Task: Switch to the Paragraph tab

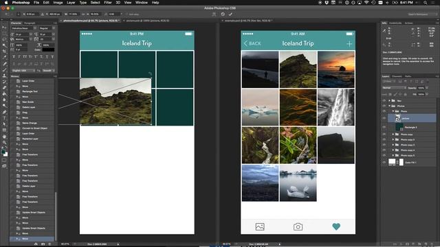Action: [30, 23]
